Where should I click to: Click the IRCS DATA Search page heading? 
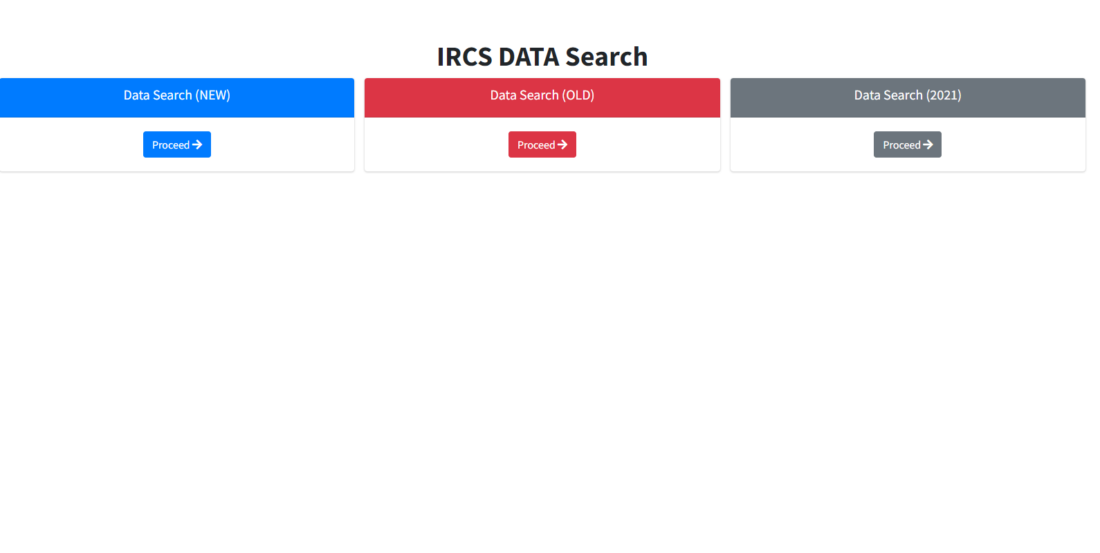coord(542,57)
